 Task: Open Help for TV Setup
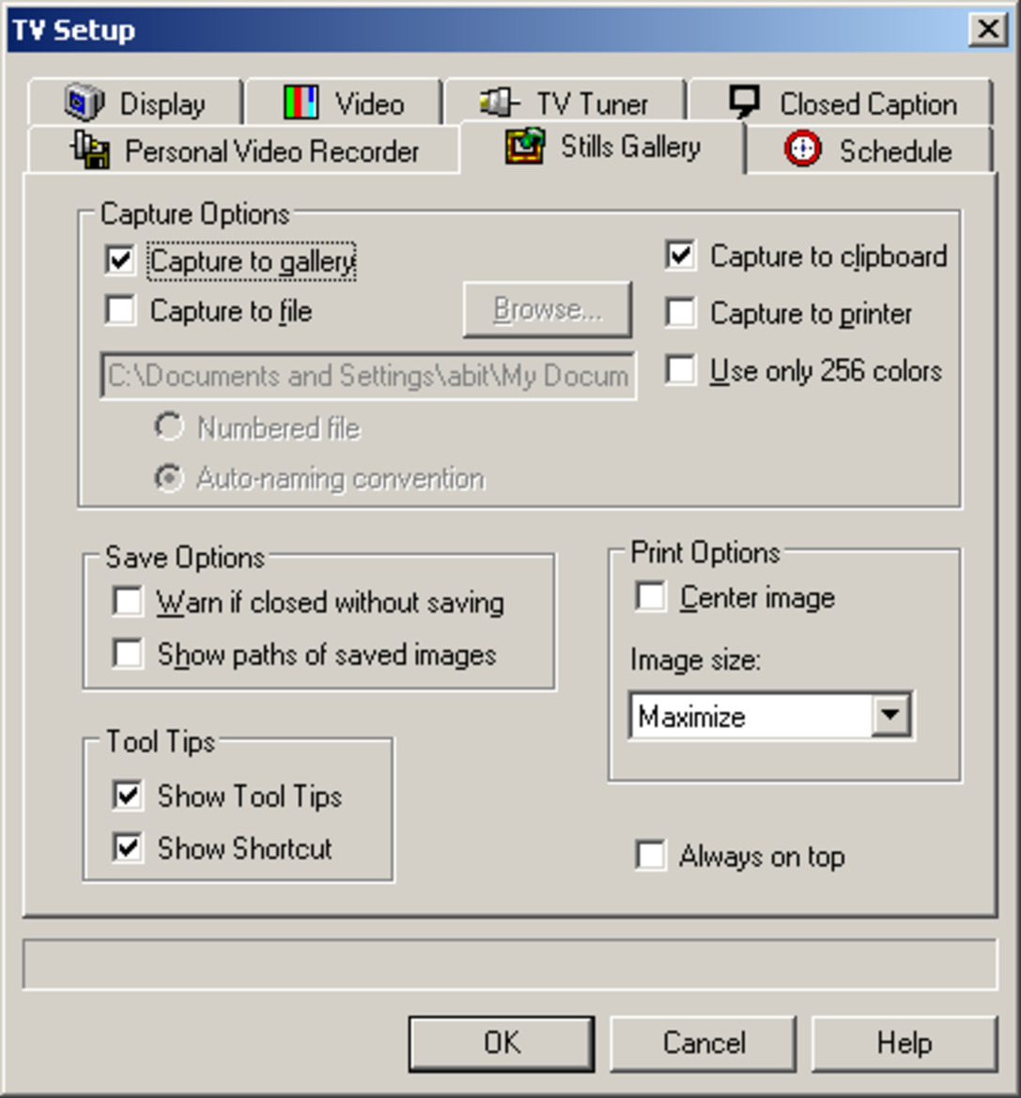tap(904, 1044)
